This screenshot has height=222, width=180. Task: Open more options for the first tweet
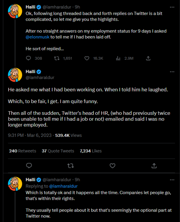tap(172, 7)
